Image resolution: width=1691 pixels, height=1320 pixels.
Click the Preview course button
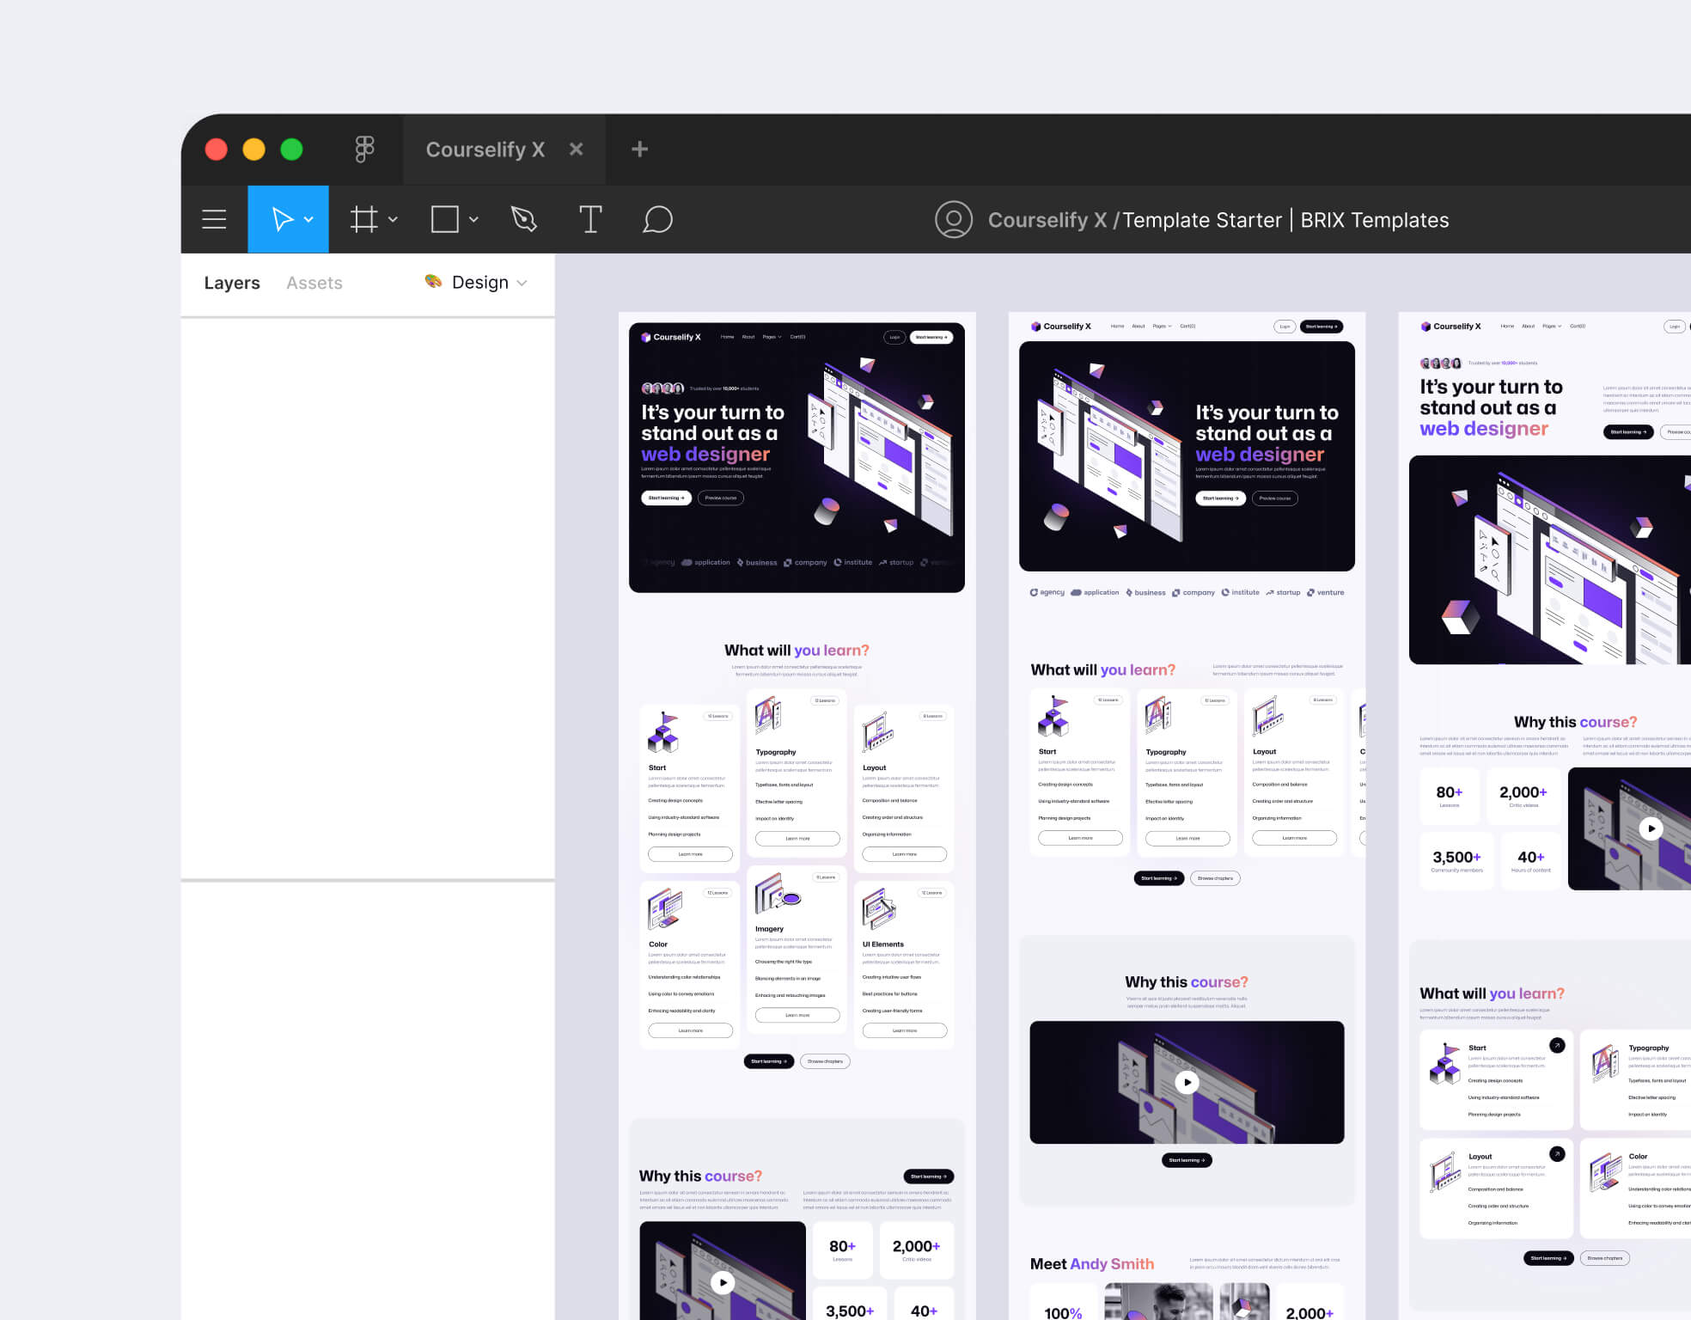[x=720, y=498]
